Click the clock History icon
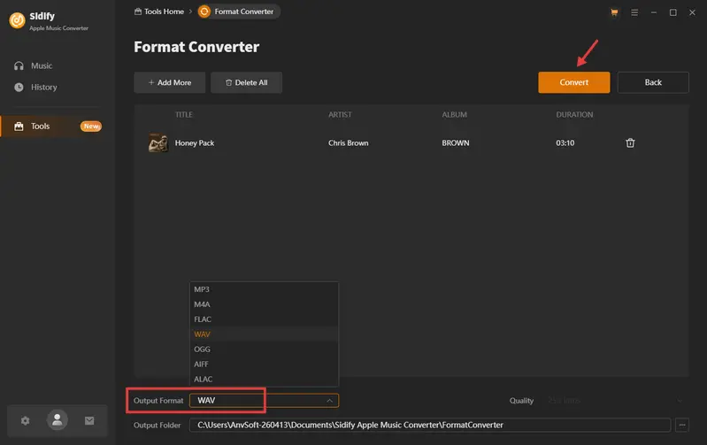The height and width of the screenshot is (445, 707). [x=19, y=87]
